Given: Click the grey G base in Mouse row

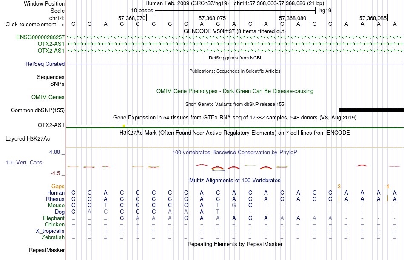Looking at the screenshot, I should [234, 206].
